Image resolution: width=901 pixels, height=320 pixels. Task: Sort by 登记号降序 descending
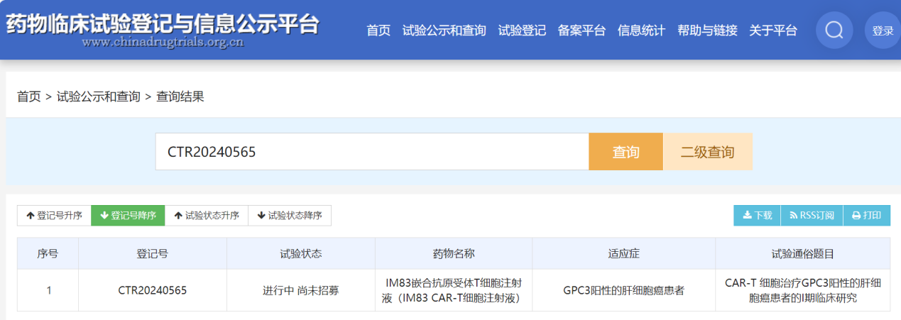[x=128, y=216]
